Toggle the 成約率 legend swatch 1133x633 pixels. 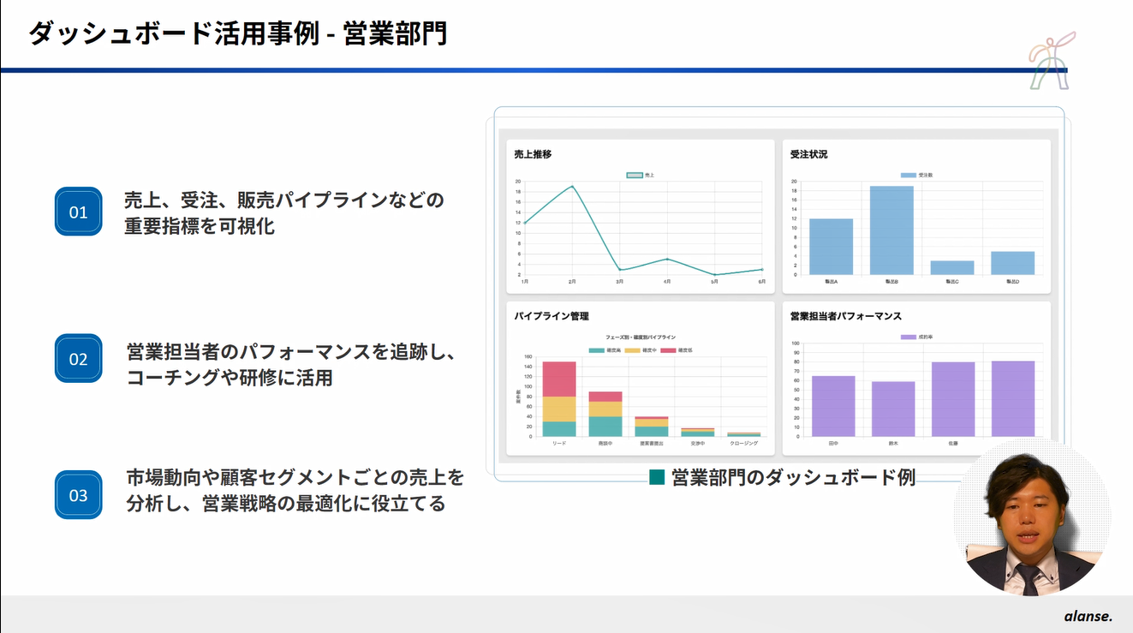pos(908,337)
